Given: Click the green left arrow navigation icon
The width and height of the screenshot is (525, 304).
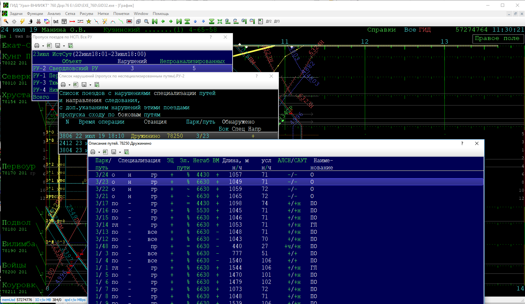Looking at the screenshot, I should [x=163, y=21].
